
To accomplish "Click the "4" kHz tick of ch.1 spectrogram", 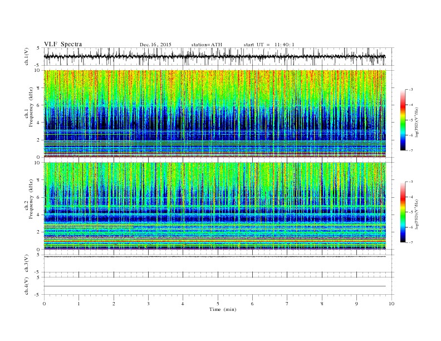I will click(x=39, y=123).
